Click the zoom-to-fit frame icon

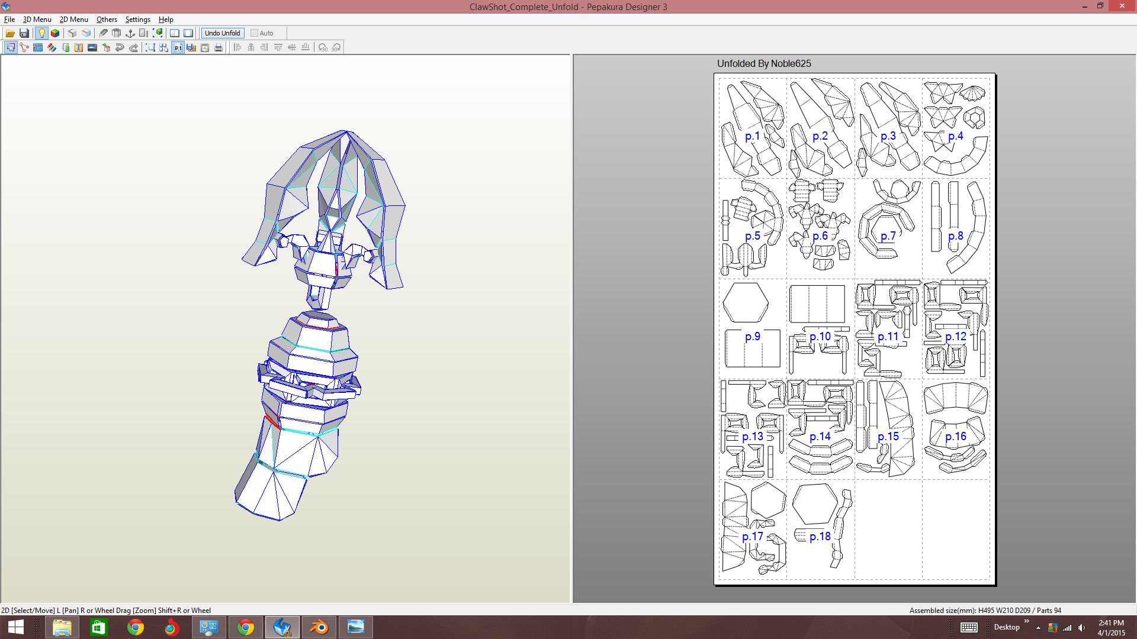tap(150, 47)
